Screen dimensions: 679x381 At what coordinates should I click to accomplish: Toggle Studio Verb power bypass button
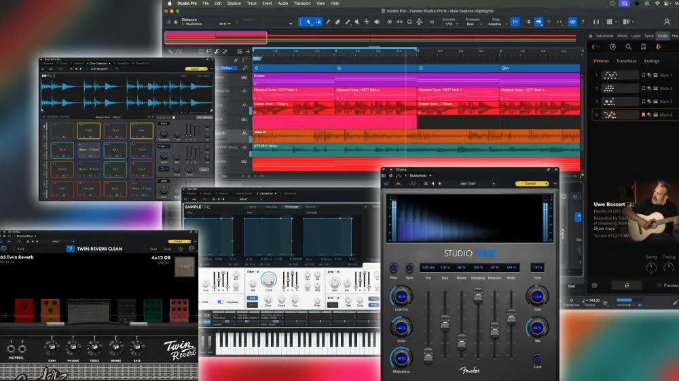coord(386,184)
